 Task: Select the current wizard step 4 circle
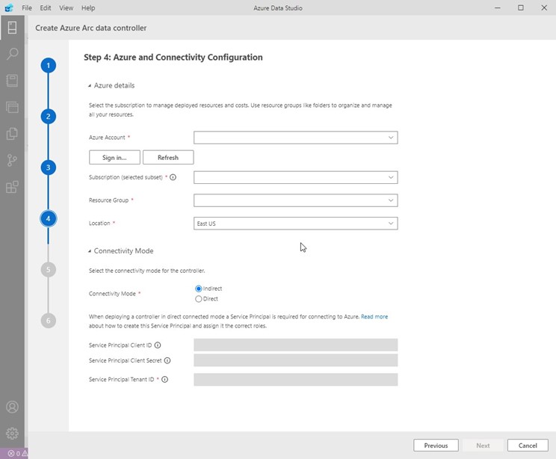point(49,218)
